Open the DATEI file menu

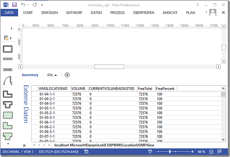click(x=9, y=13)
